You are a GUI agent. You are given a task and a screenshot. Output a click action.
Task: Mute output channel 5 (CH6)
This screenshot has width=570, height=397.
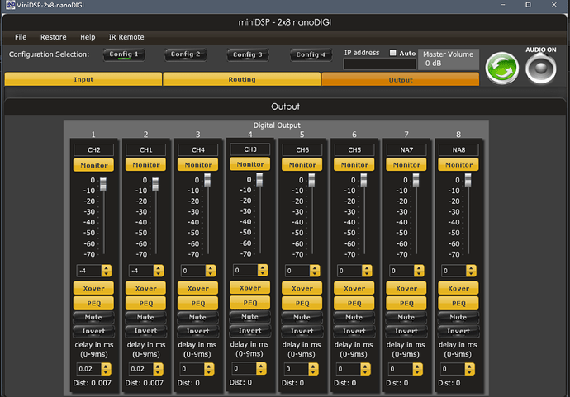coord(302,317)
